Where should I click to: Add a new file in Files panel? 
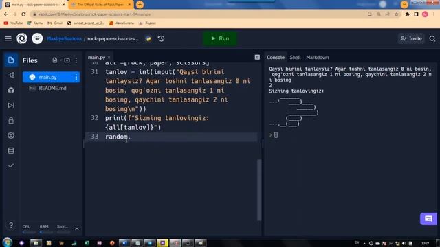pos(55,60)
